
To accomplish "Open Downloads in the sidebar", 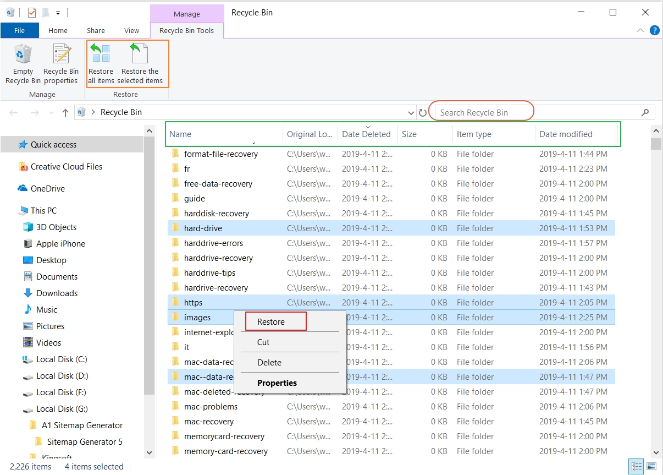I will click(x=51, y=293).
